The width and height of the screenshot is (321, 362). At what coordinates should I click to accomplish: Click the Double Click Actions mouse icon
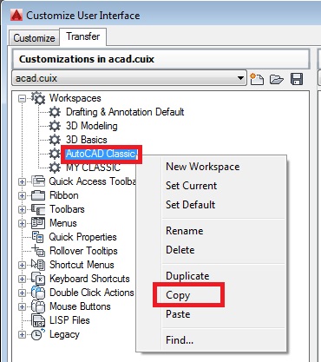click(38, 293)
